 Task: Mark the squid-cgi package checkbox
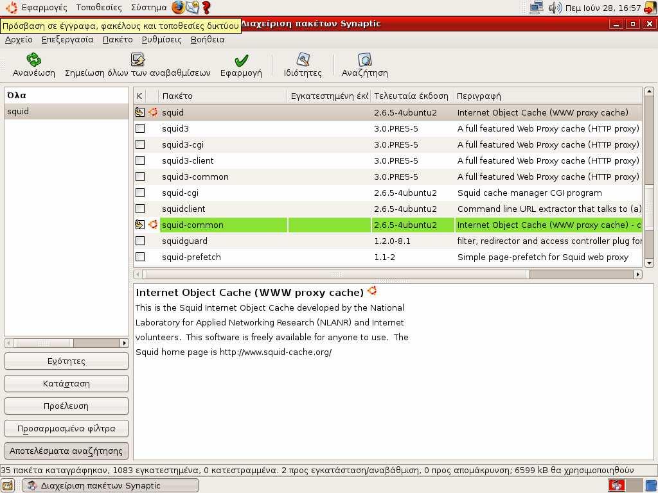[140, 193]
